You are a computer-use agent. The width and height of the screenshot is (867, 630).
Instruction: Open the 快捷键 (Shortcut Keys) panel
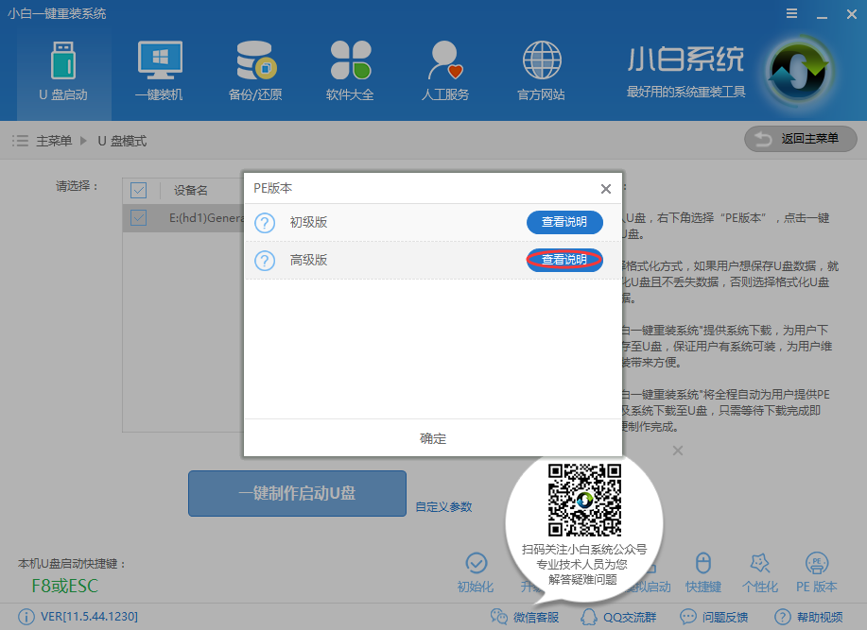point(702,571)
